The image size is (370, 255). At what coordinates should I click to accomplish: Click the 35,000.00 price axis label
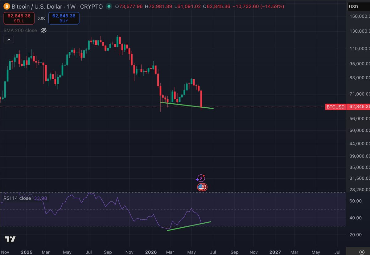pos(360,167)
